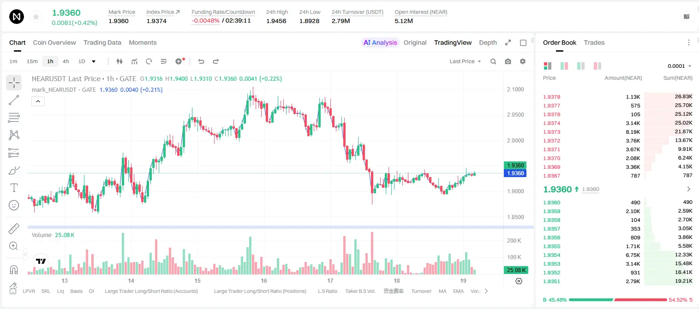Switch chart to Depth view
Image resolution: width=699 pixels, height=309 pixels.
(x=488, y=42)
